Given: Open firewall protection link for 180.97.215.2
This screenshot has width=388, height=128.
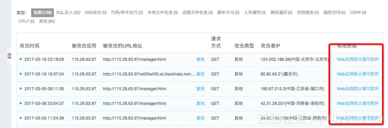Looking at the screenshot, I should coord(358,88).
